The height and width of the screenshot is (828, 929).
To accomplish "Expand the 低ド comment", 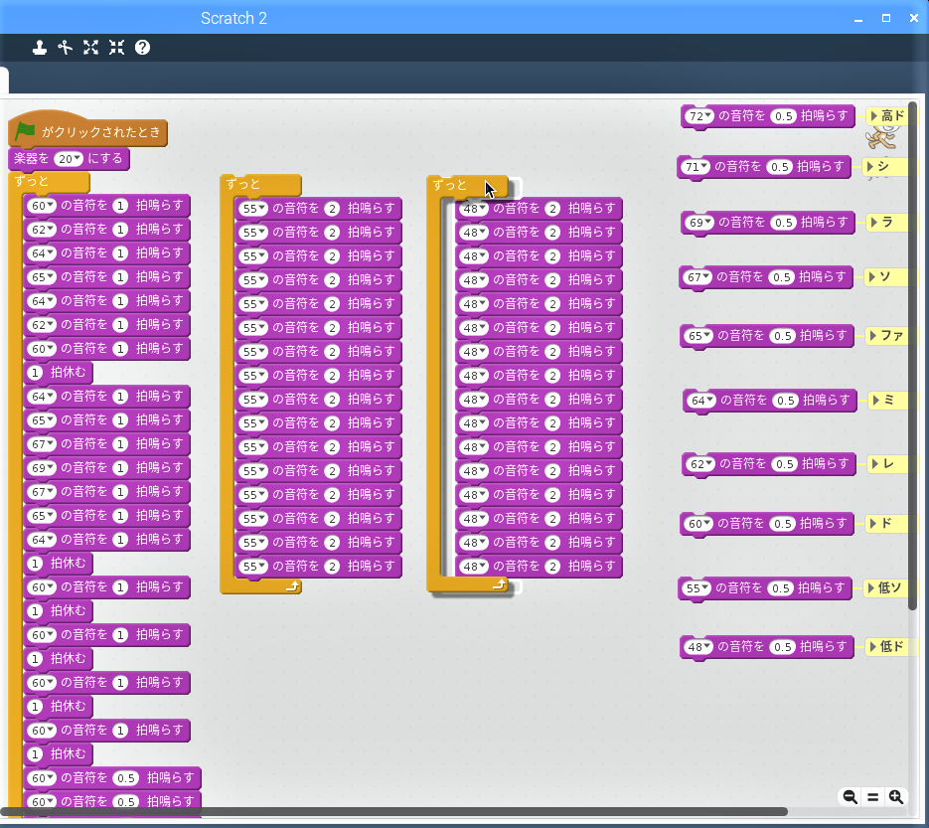I will click(872, 647).
